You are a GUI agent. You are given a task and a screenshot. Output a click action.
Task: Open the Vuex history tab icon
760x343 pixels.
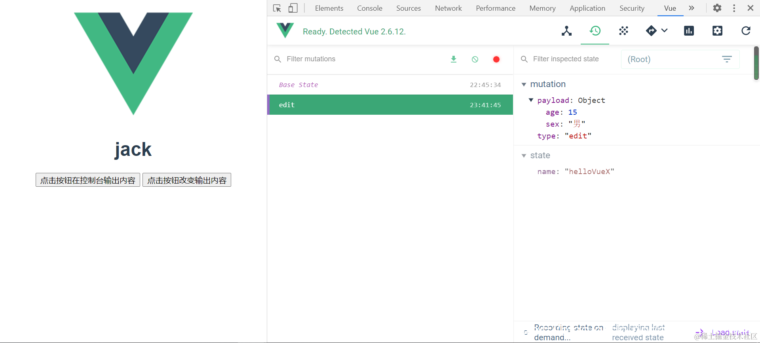[595, 31]
